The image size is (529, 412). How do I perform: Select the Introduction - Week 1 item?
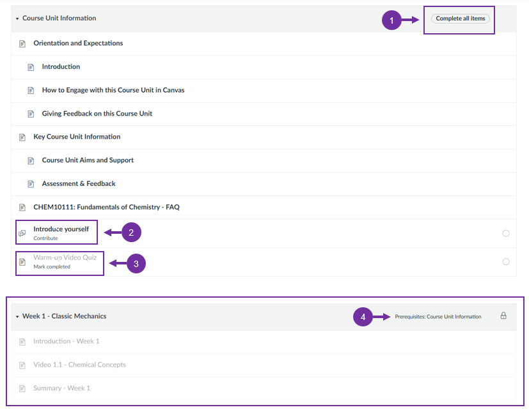click(x=66, y=341)
